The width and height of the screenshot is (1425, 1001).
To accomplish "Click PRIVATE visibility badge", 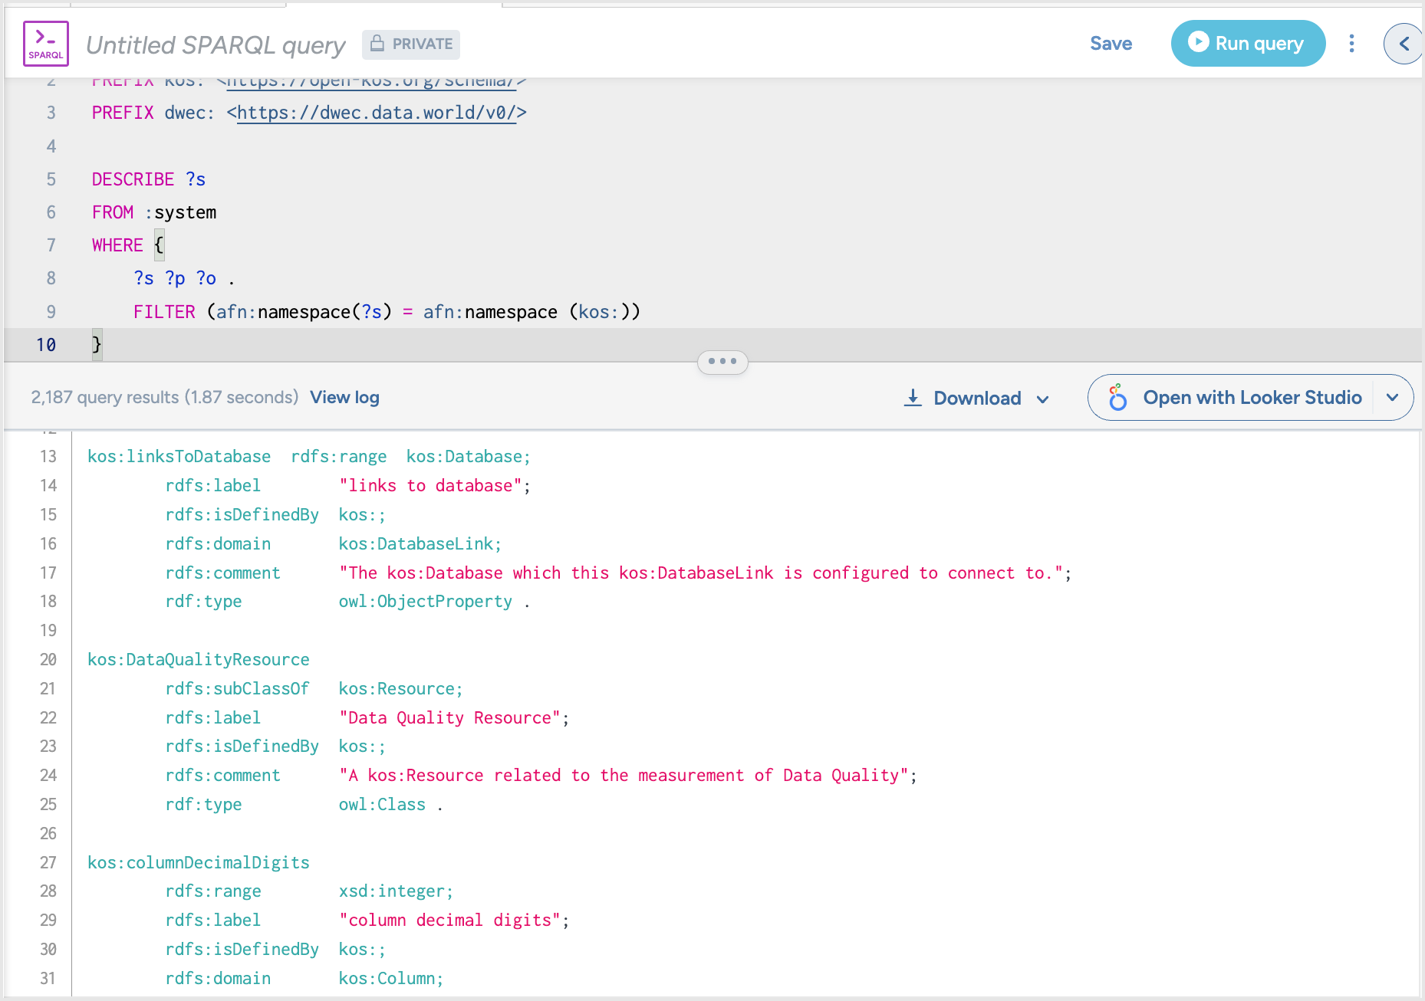I will 411,44.
